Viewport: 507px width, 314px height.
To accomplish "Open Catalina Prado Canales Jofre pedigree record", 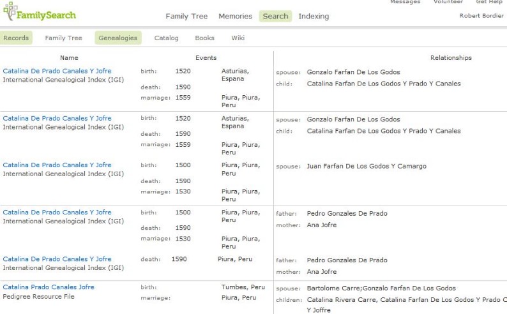I will (x=49, y=287).
